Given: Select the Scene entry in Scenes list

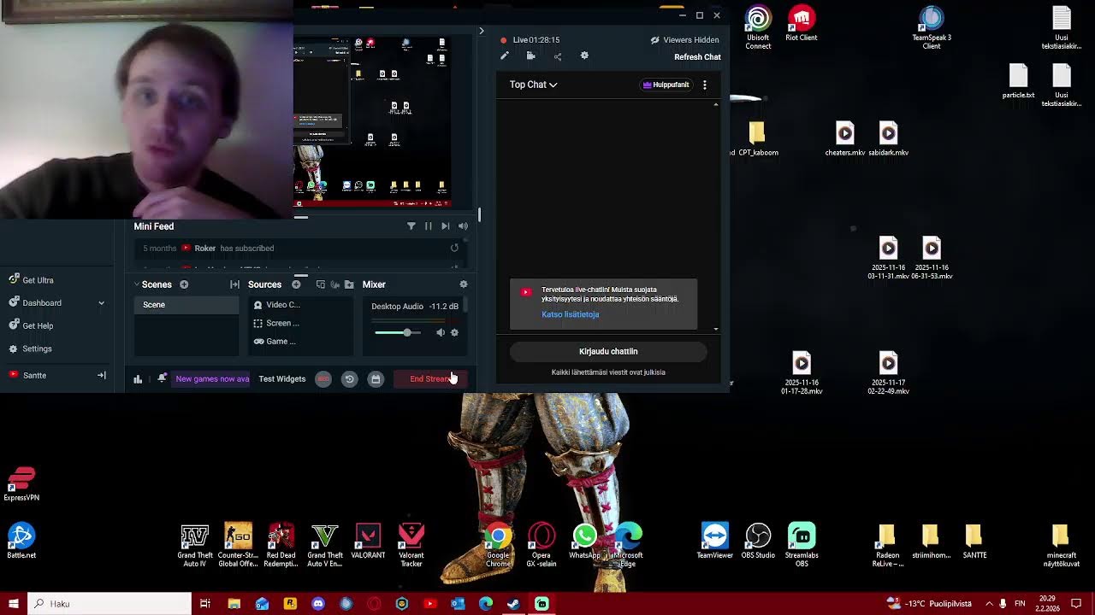Looking at the screenshot, I should tap(186, 305).
